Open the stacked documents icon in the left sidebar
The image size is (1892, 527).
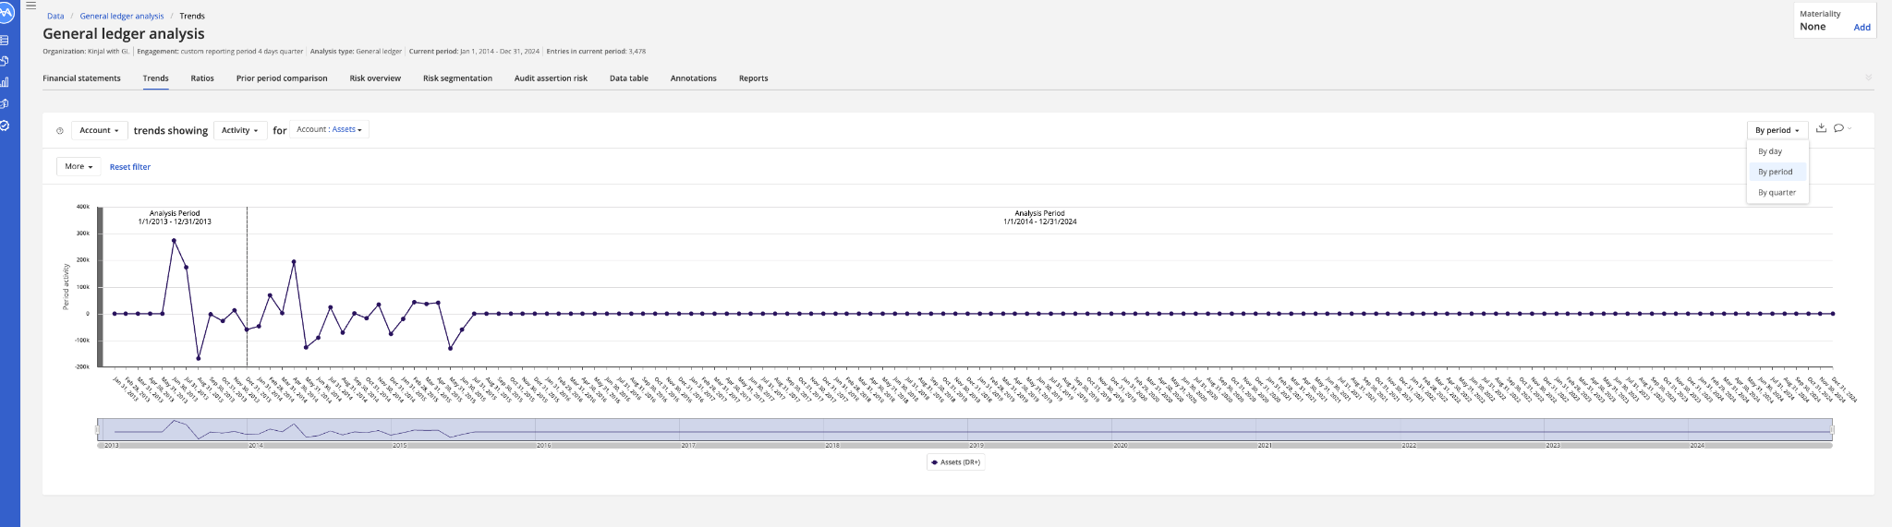(x=5, y=103)
